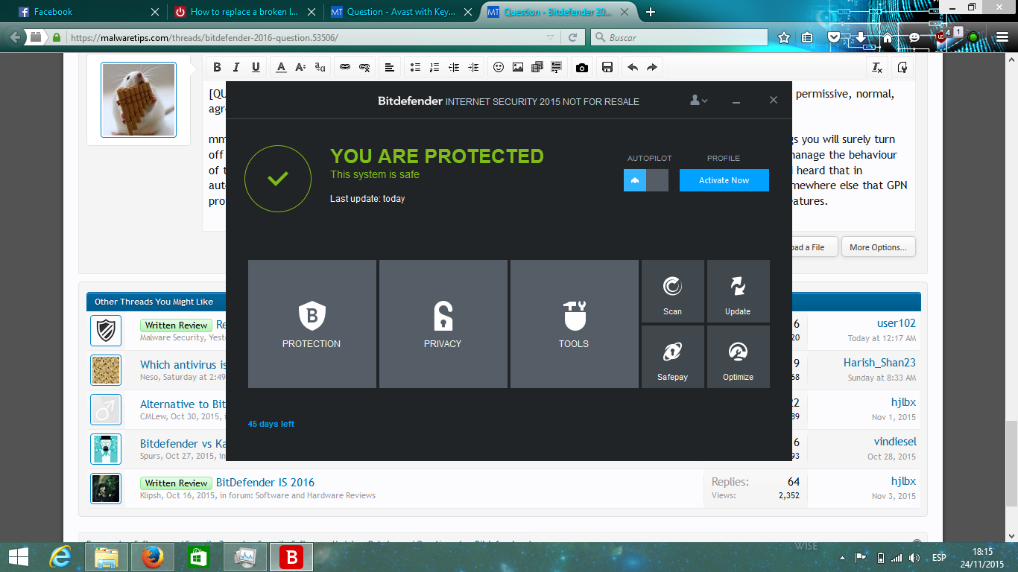The image size is (1018, 572).
Task: Insert a link using the editor toolbar
Action: point(345,67)
